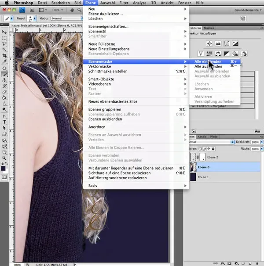Switch to the Kanäle tab
This screenshot has height=266, width=264.
(x=202, y=137)
